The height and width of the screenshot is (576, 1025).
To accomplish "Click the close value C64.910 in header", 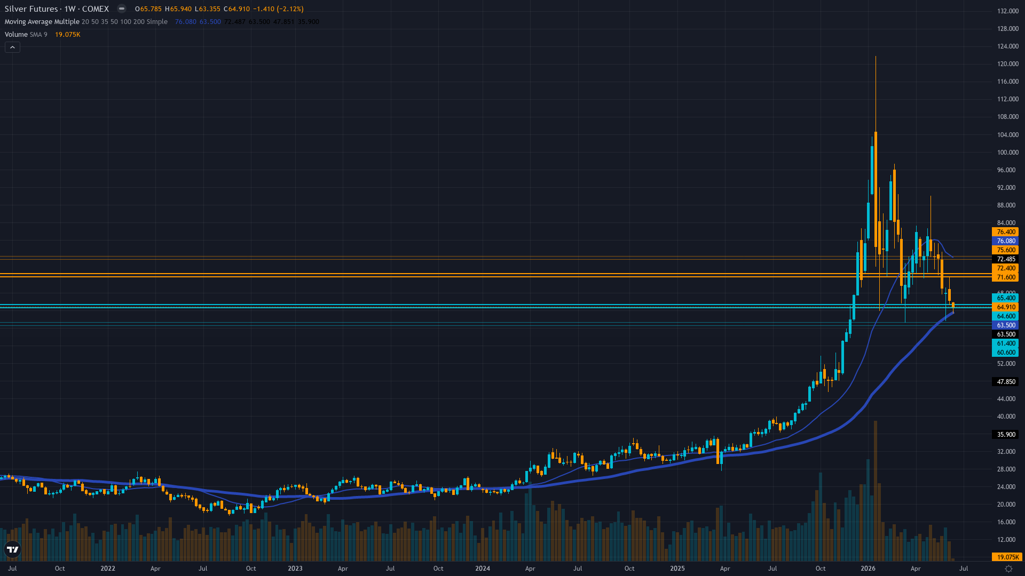I will coord(236,9).
